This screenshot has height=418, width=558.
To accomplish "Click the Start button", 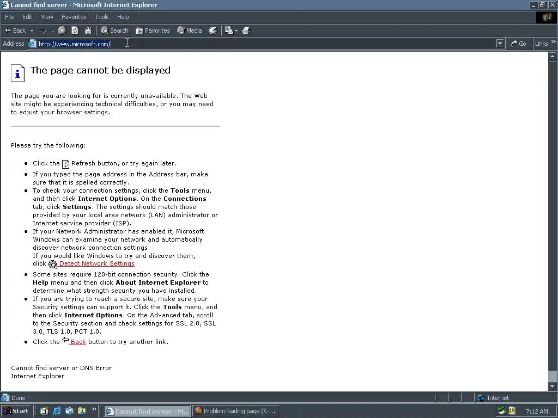I will pos(16,411).
